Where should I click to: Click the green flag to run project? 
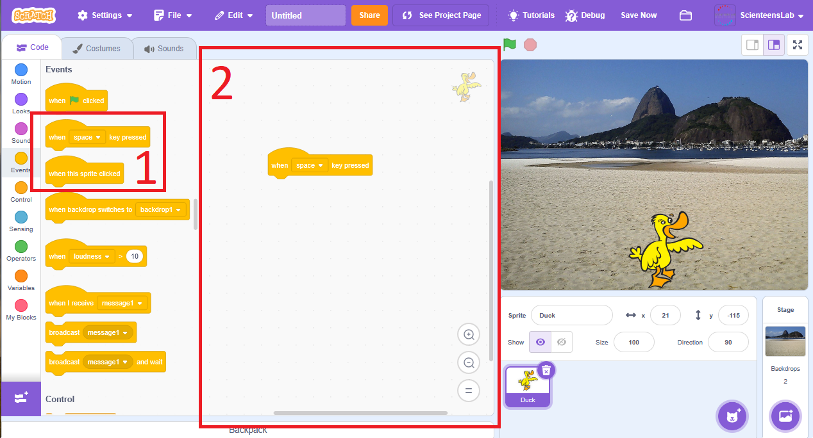510,45
